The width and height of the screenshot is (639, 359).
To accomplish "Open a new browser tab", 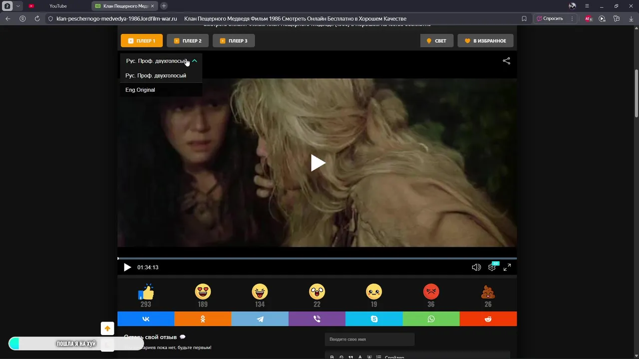I will (x=164, y=6).
